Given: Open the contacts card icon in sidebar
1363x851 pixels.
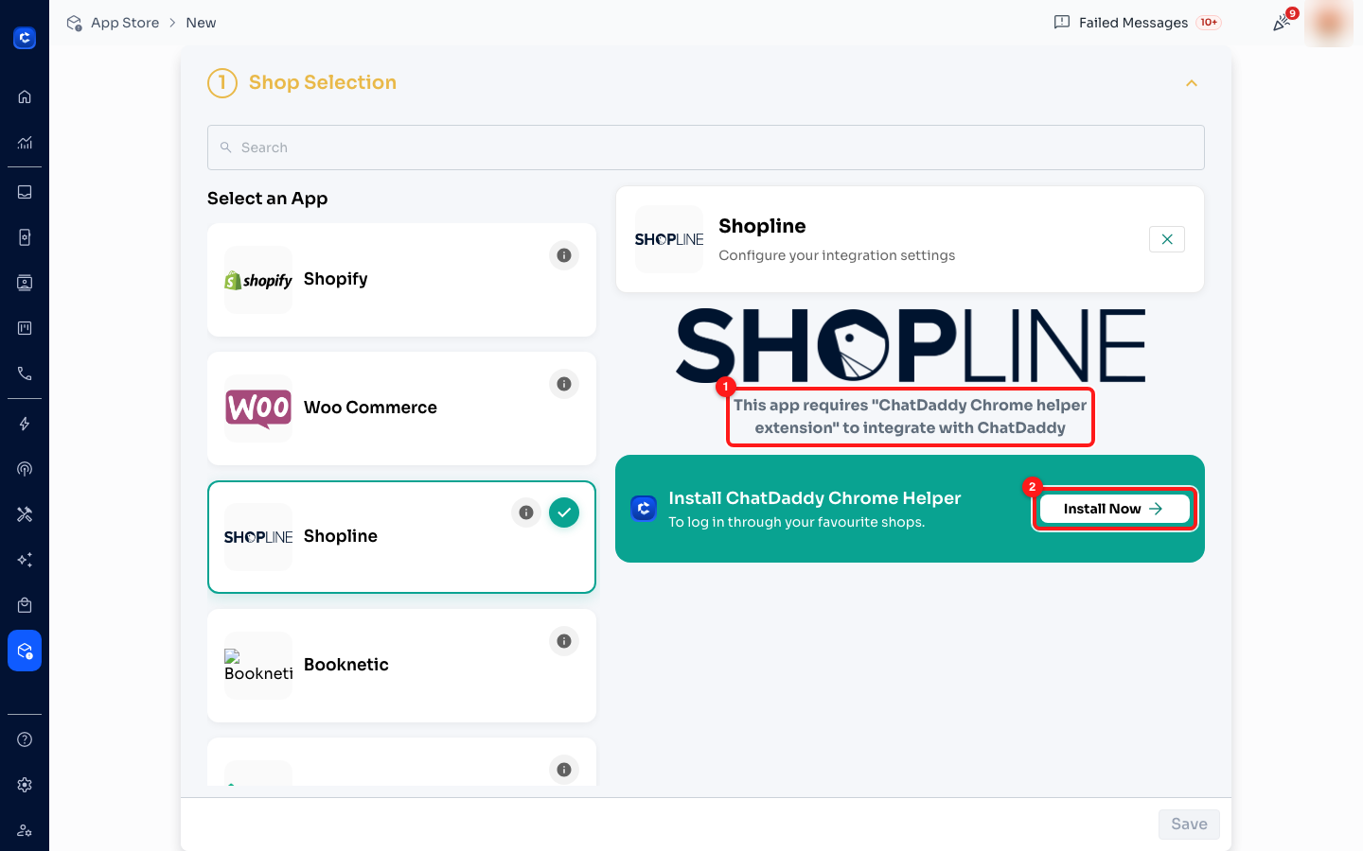Looking at the screenshot, I should tap(25, 283).
